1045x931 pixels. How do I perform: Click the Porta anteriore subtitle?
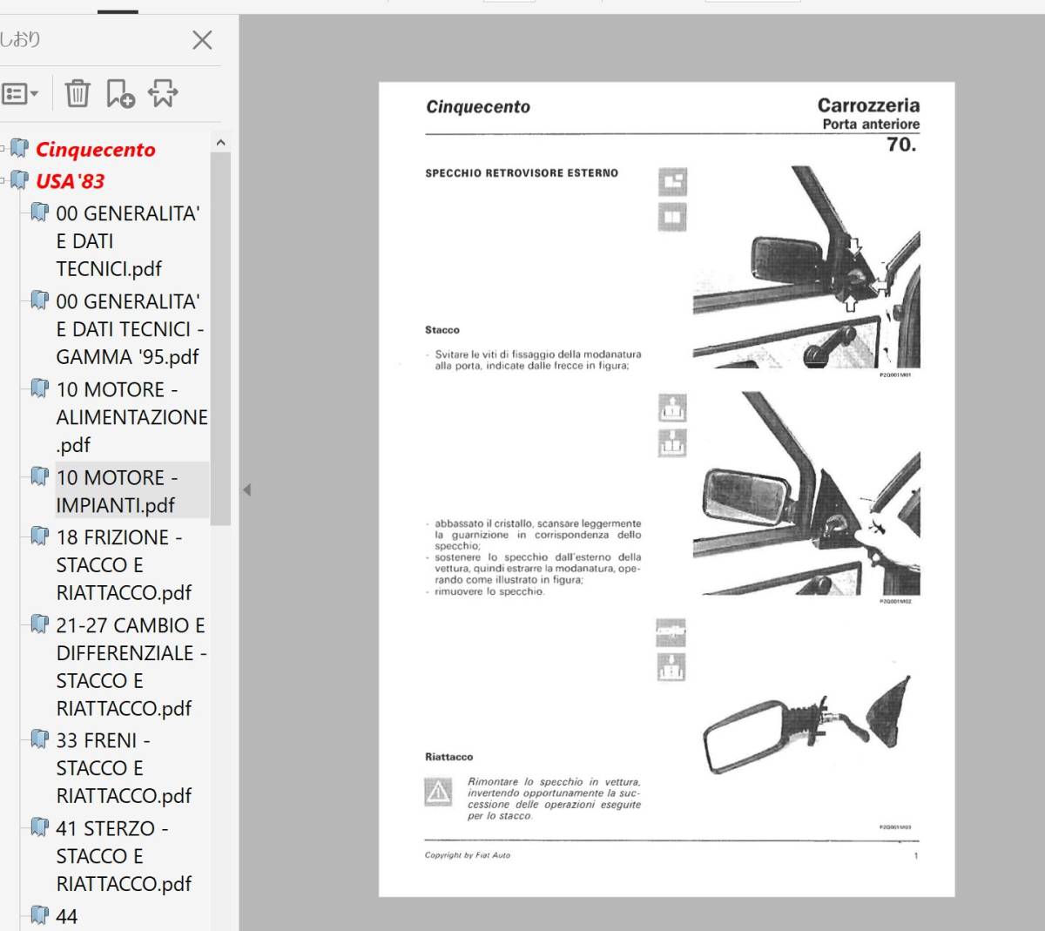point(871,125)
